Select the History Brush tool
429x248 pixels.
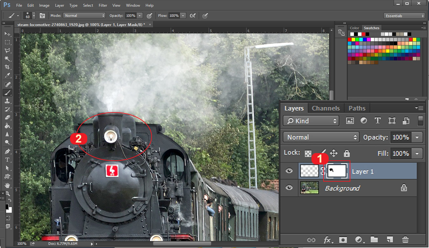7,110
